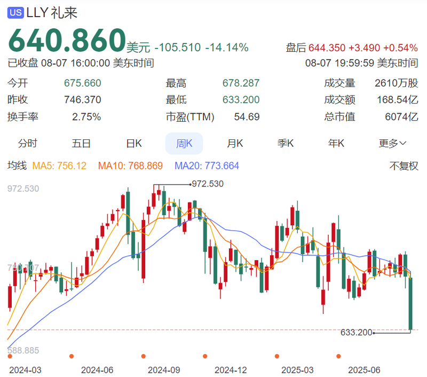Click the 640.860 current price
This screenshot has width=427, height=377.
point(67,40)
